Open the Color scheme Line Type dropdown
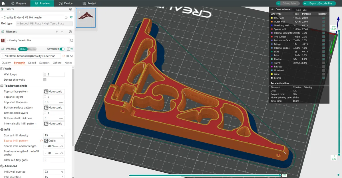 [309, 10]
